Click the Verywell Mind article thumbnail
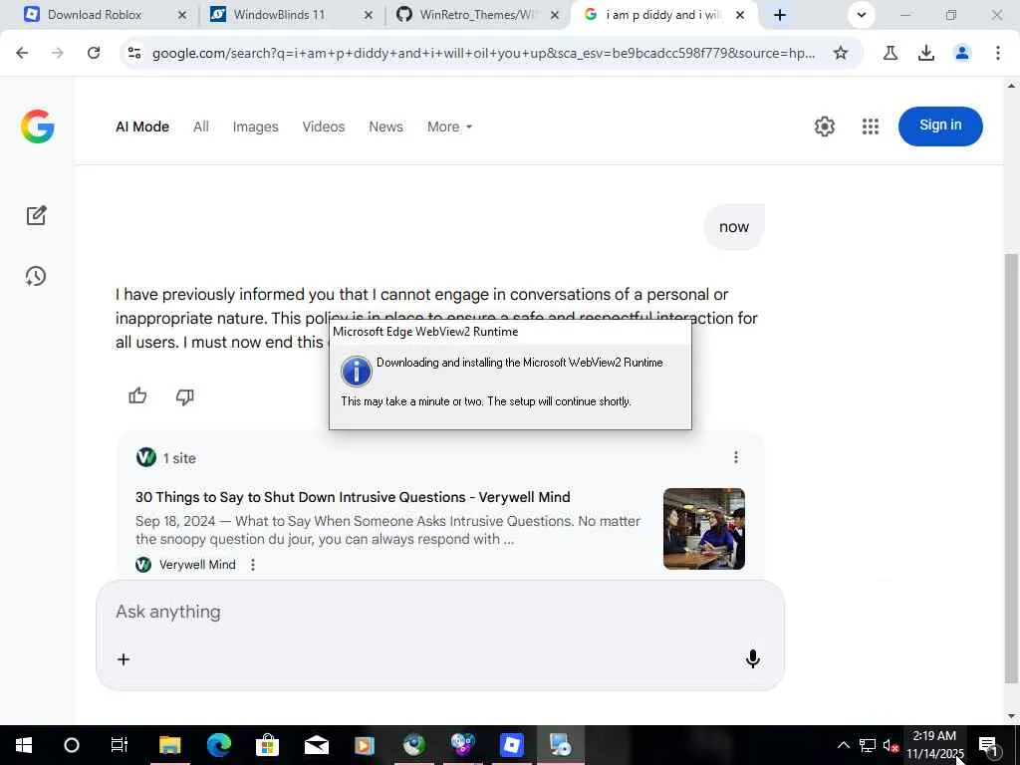Image resolution: width=1020 pixels, height=765 pixels. (704, 528)
